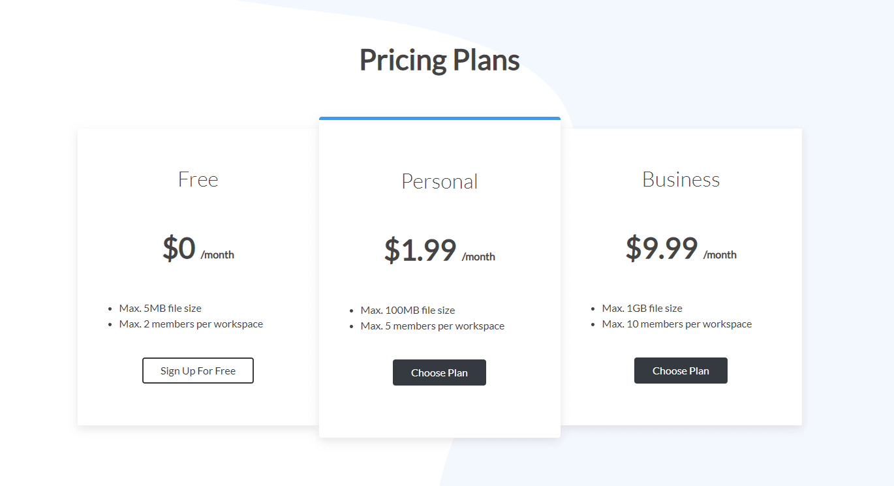
Task: Click /month label beside $1.99
Action: (x=478, y=256)
